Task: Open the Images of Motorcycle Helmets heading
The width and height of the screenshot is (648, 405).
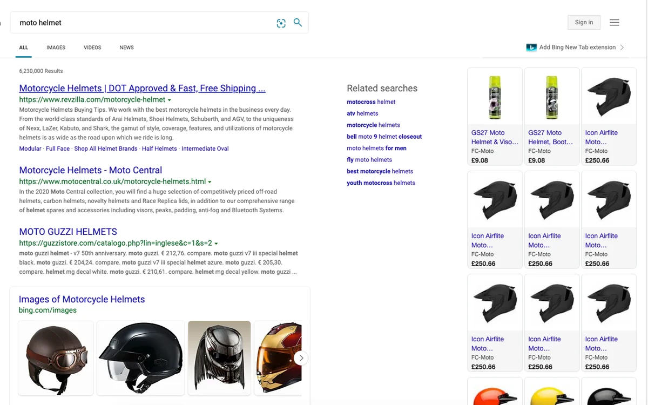Action: pyautogui.click(x=82, y=299)
